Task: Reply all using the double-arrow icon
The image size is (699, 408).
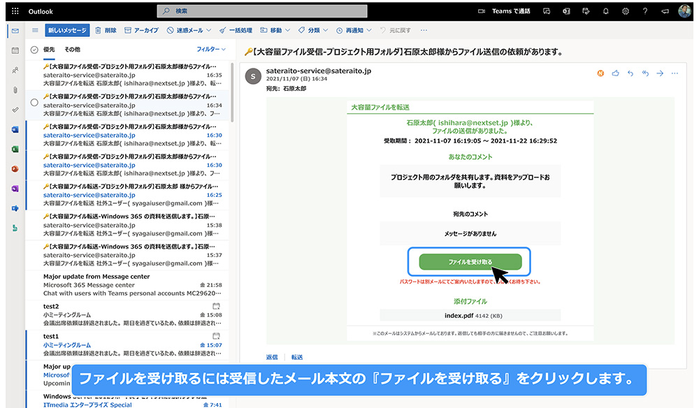Action: 645,73
